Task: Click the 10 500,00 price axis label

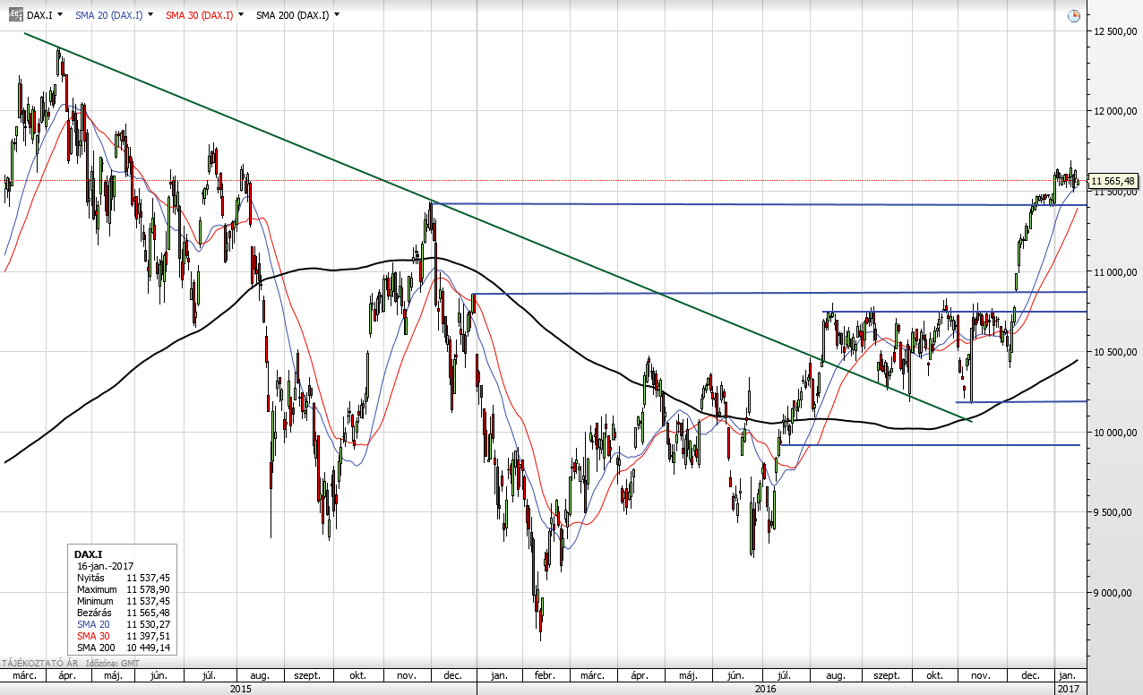Action: point(1114,352)
